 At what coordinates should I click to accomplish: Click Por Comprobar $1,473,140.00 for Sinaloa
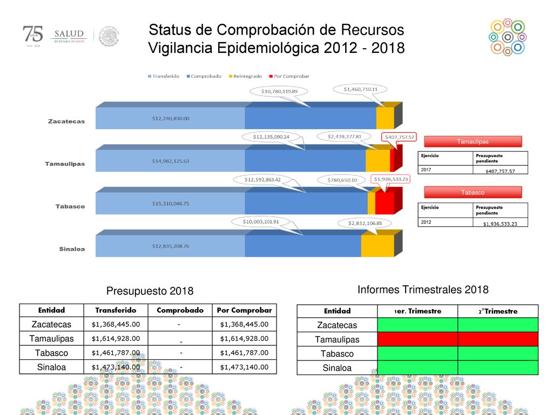pos(245,367)
